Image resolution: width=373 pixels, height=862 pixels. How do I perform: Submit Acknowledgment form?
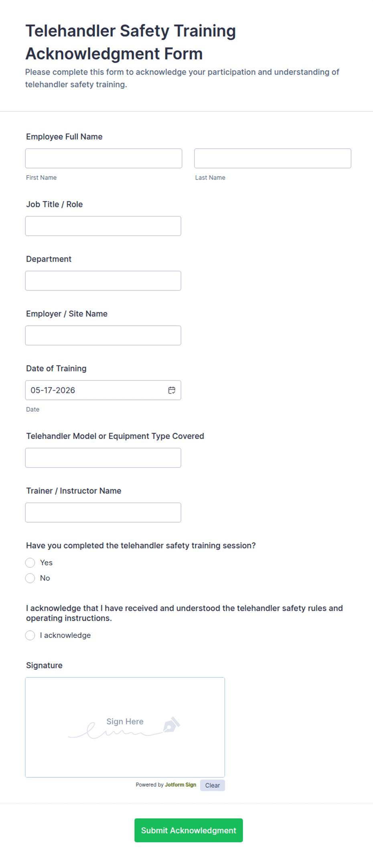coord(189,830)
